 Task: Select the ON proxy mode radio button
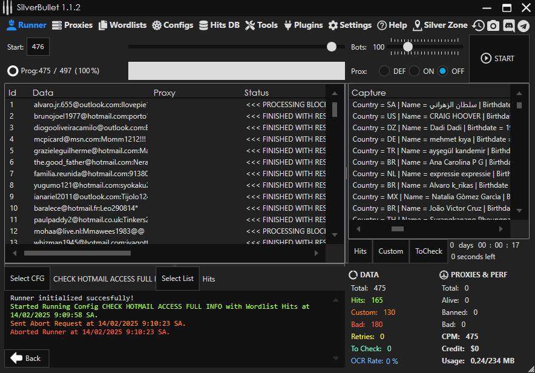pyautogui.click(x=415, y=71)
